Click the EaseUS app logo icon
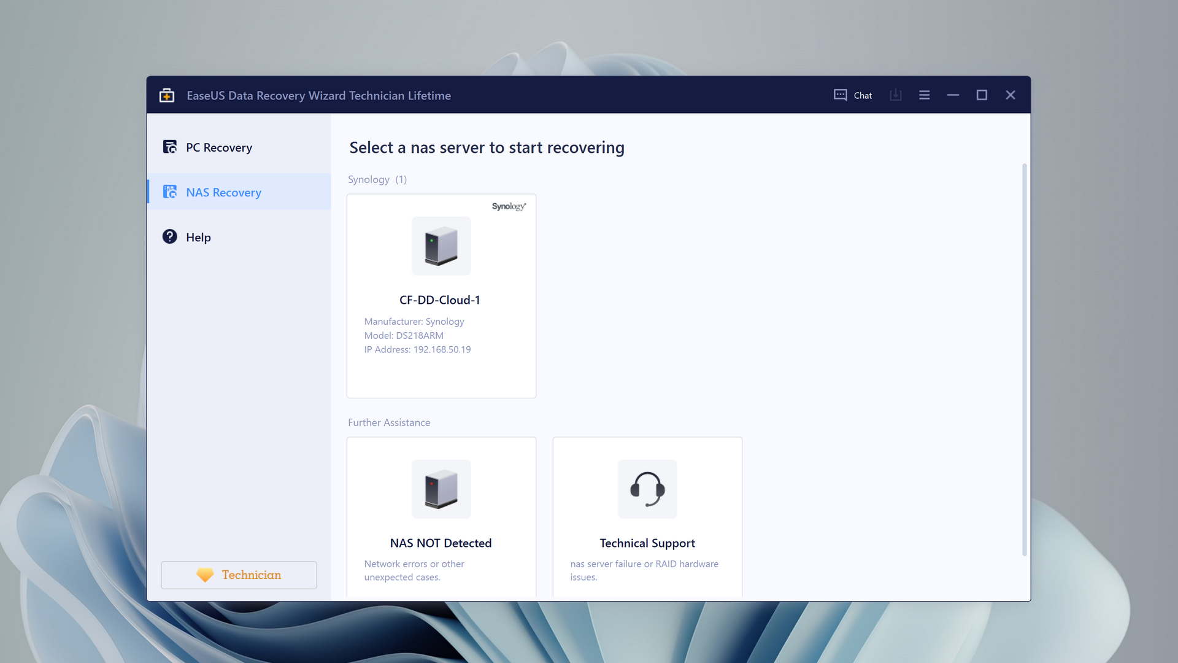Viewport: 1178px width, 663px height. pos(167,95)
